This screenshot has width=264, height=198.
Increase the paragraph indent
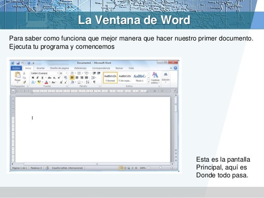99,73
